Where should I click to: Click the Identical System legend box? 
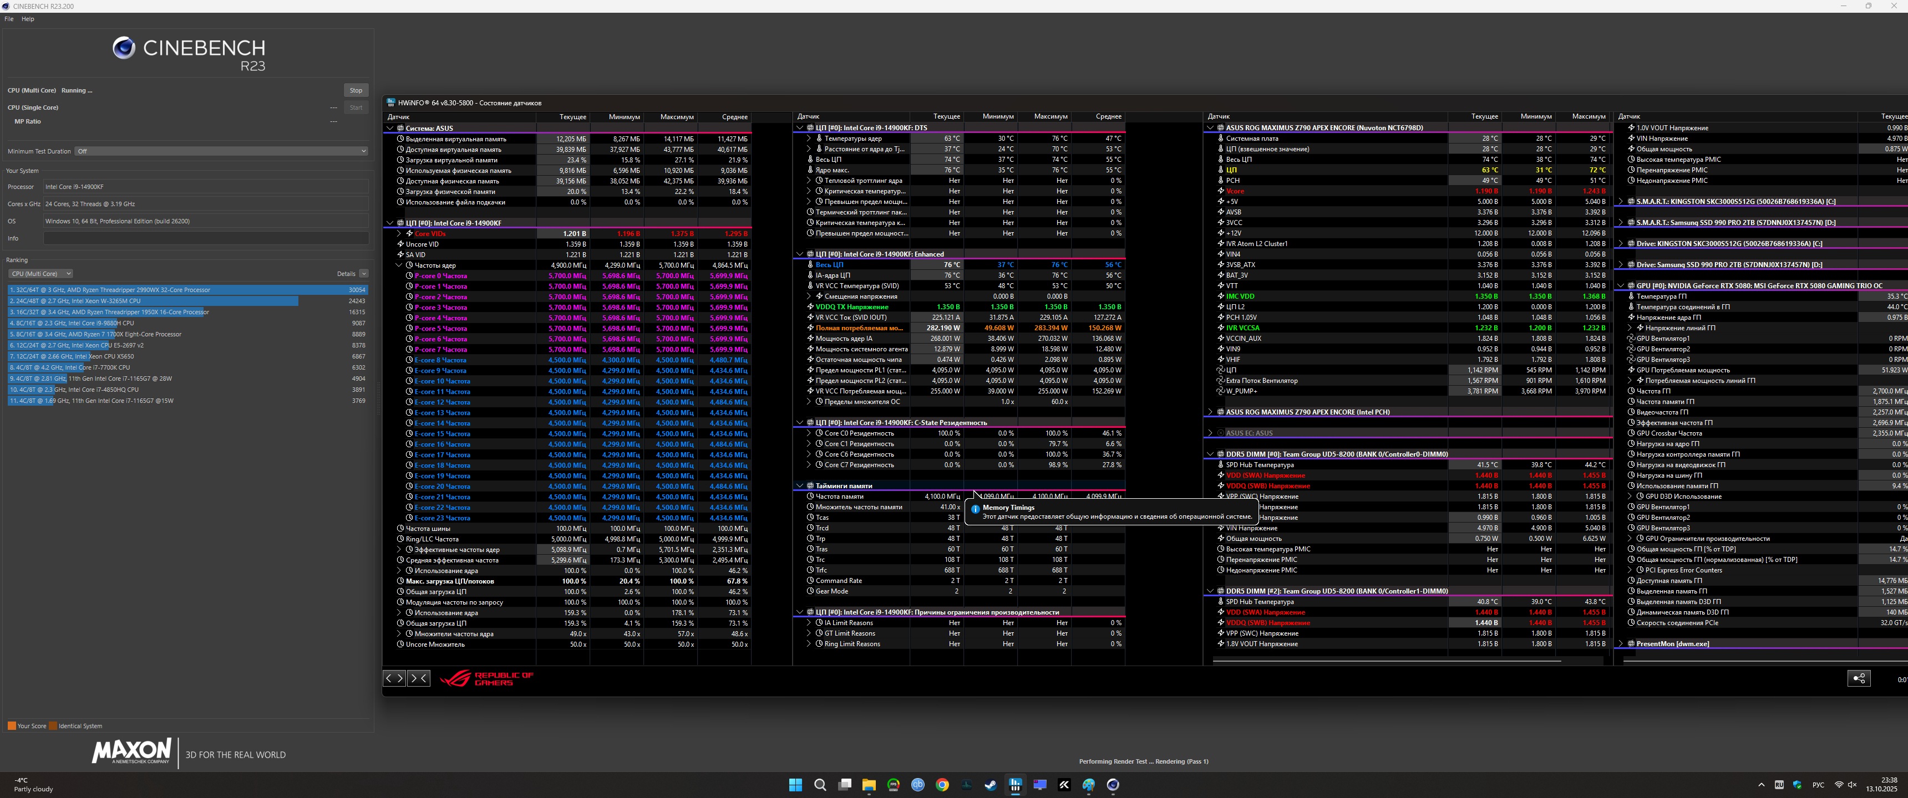(x=53, y=726)
